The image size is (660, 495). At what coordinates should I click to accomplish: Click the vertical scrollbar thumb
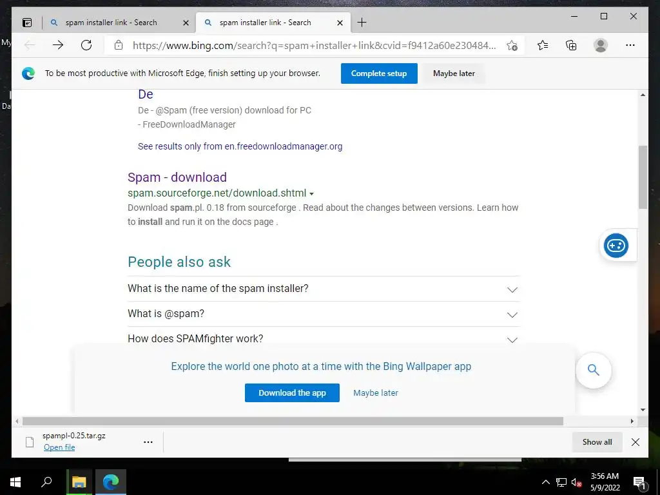pyautogui.click(x=643, y=177)
